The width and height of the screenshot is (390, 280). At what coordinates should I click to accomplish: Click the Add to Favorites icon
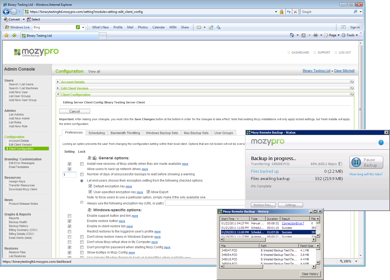tap(14, 35)
